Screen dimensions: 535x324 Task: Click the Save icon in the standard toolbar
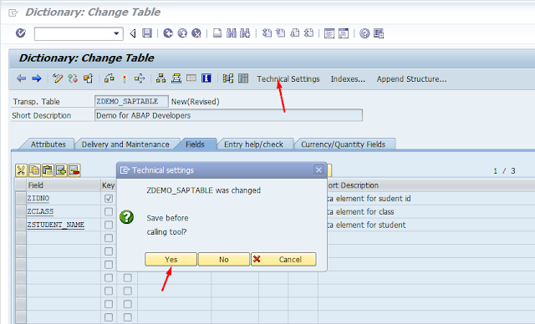pos(147,33)
